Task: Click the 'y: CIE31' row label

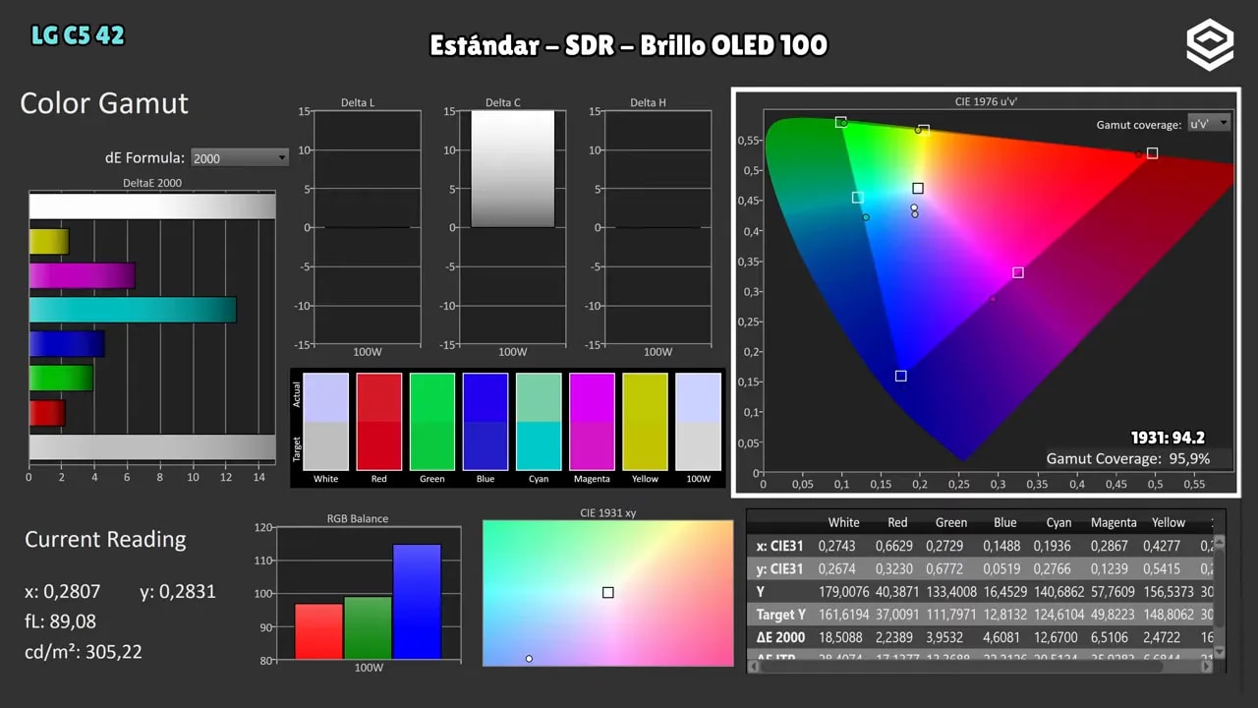Action: click(x=779, y=568)
